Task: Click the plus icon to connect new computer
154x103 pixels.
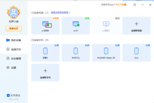Action: coord(136,24)
